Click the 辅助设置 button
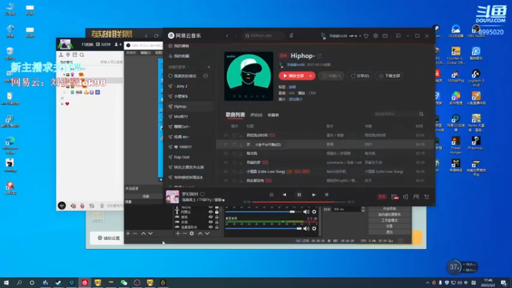The image size is (512, 288). [109, 238]
